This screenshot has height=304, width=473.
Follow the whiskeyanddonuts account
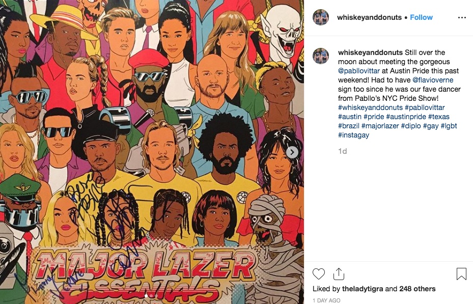421,17
